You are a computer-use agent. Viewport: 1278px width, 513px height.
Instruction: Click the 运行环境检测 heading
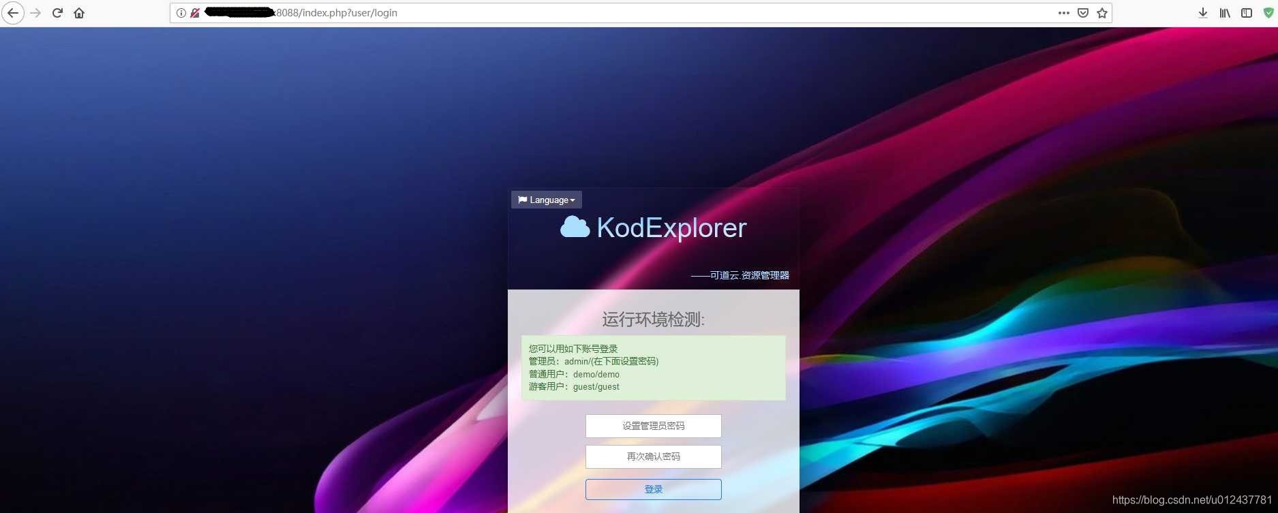(x=654, y=320)
